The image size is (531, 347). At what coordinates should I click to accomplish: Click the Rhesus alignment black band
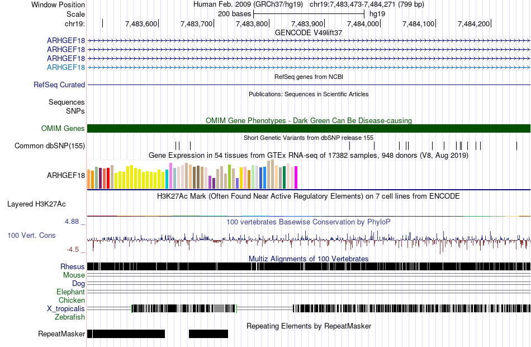309,266
